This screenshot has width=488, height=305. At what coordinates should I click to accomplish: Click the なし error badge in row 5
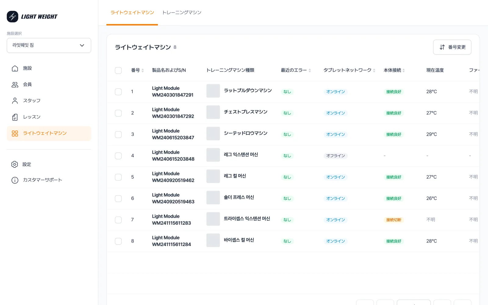click(x=287, y=177)
